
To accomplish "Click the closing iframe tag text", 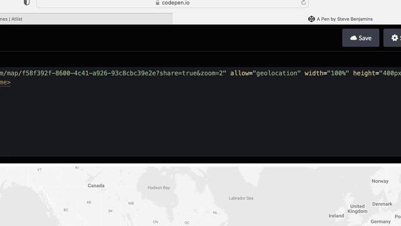I will (x=5, y=82).
